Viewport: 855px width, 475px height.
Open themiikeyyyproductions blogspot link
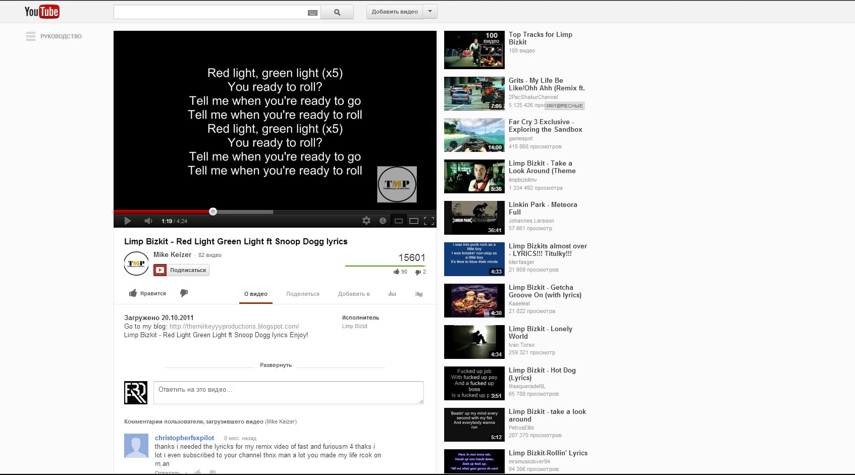[234, 327]
